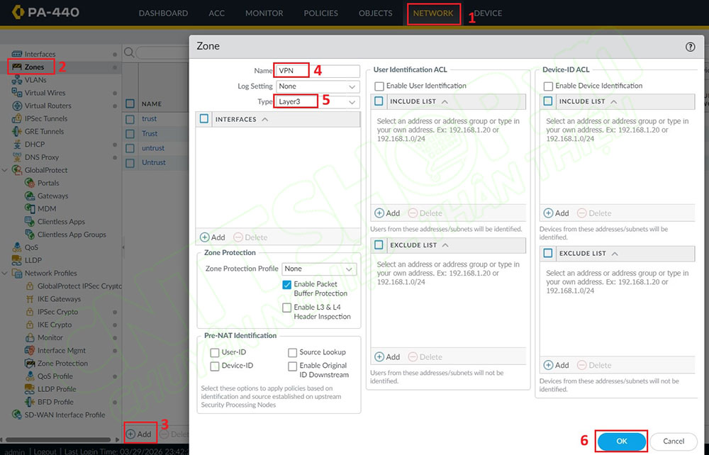
Task: Go to the OBJECTS tab
Action: (x=375, y=13)
